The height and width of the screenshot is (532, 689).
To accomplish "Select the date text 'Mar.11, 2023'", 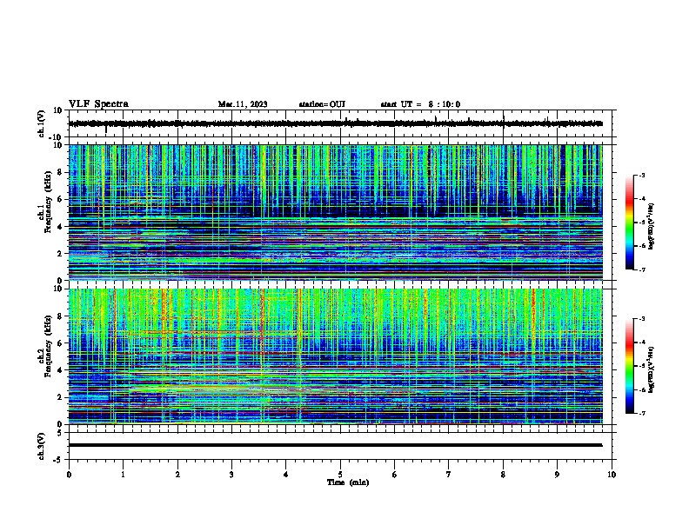I will (243, 104).
